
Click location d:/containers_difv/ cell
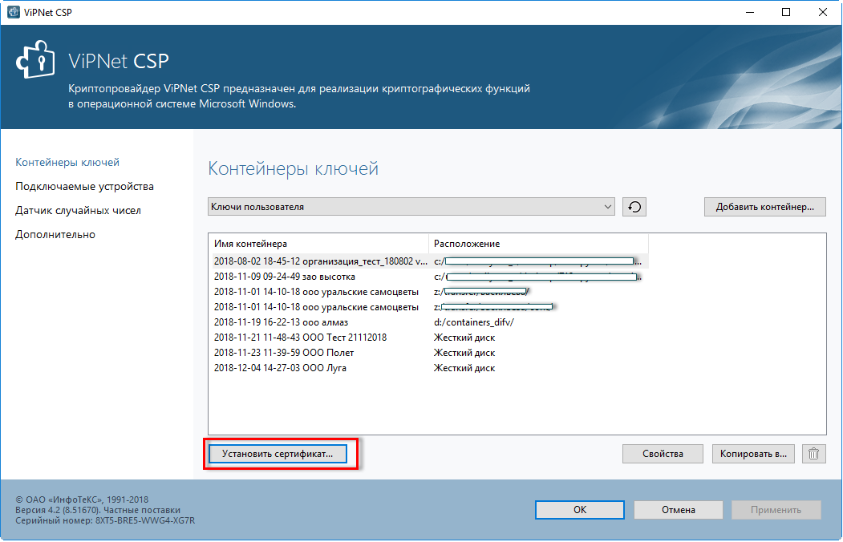(x=474, y=322)
